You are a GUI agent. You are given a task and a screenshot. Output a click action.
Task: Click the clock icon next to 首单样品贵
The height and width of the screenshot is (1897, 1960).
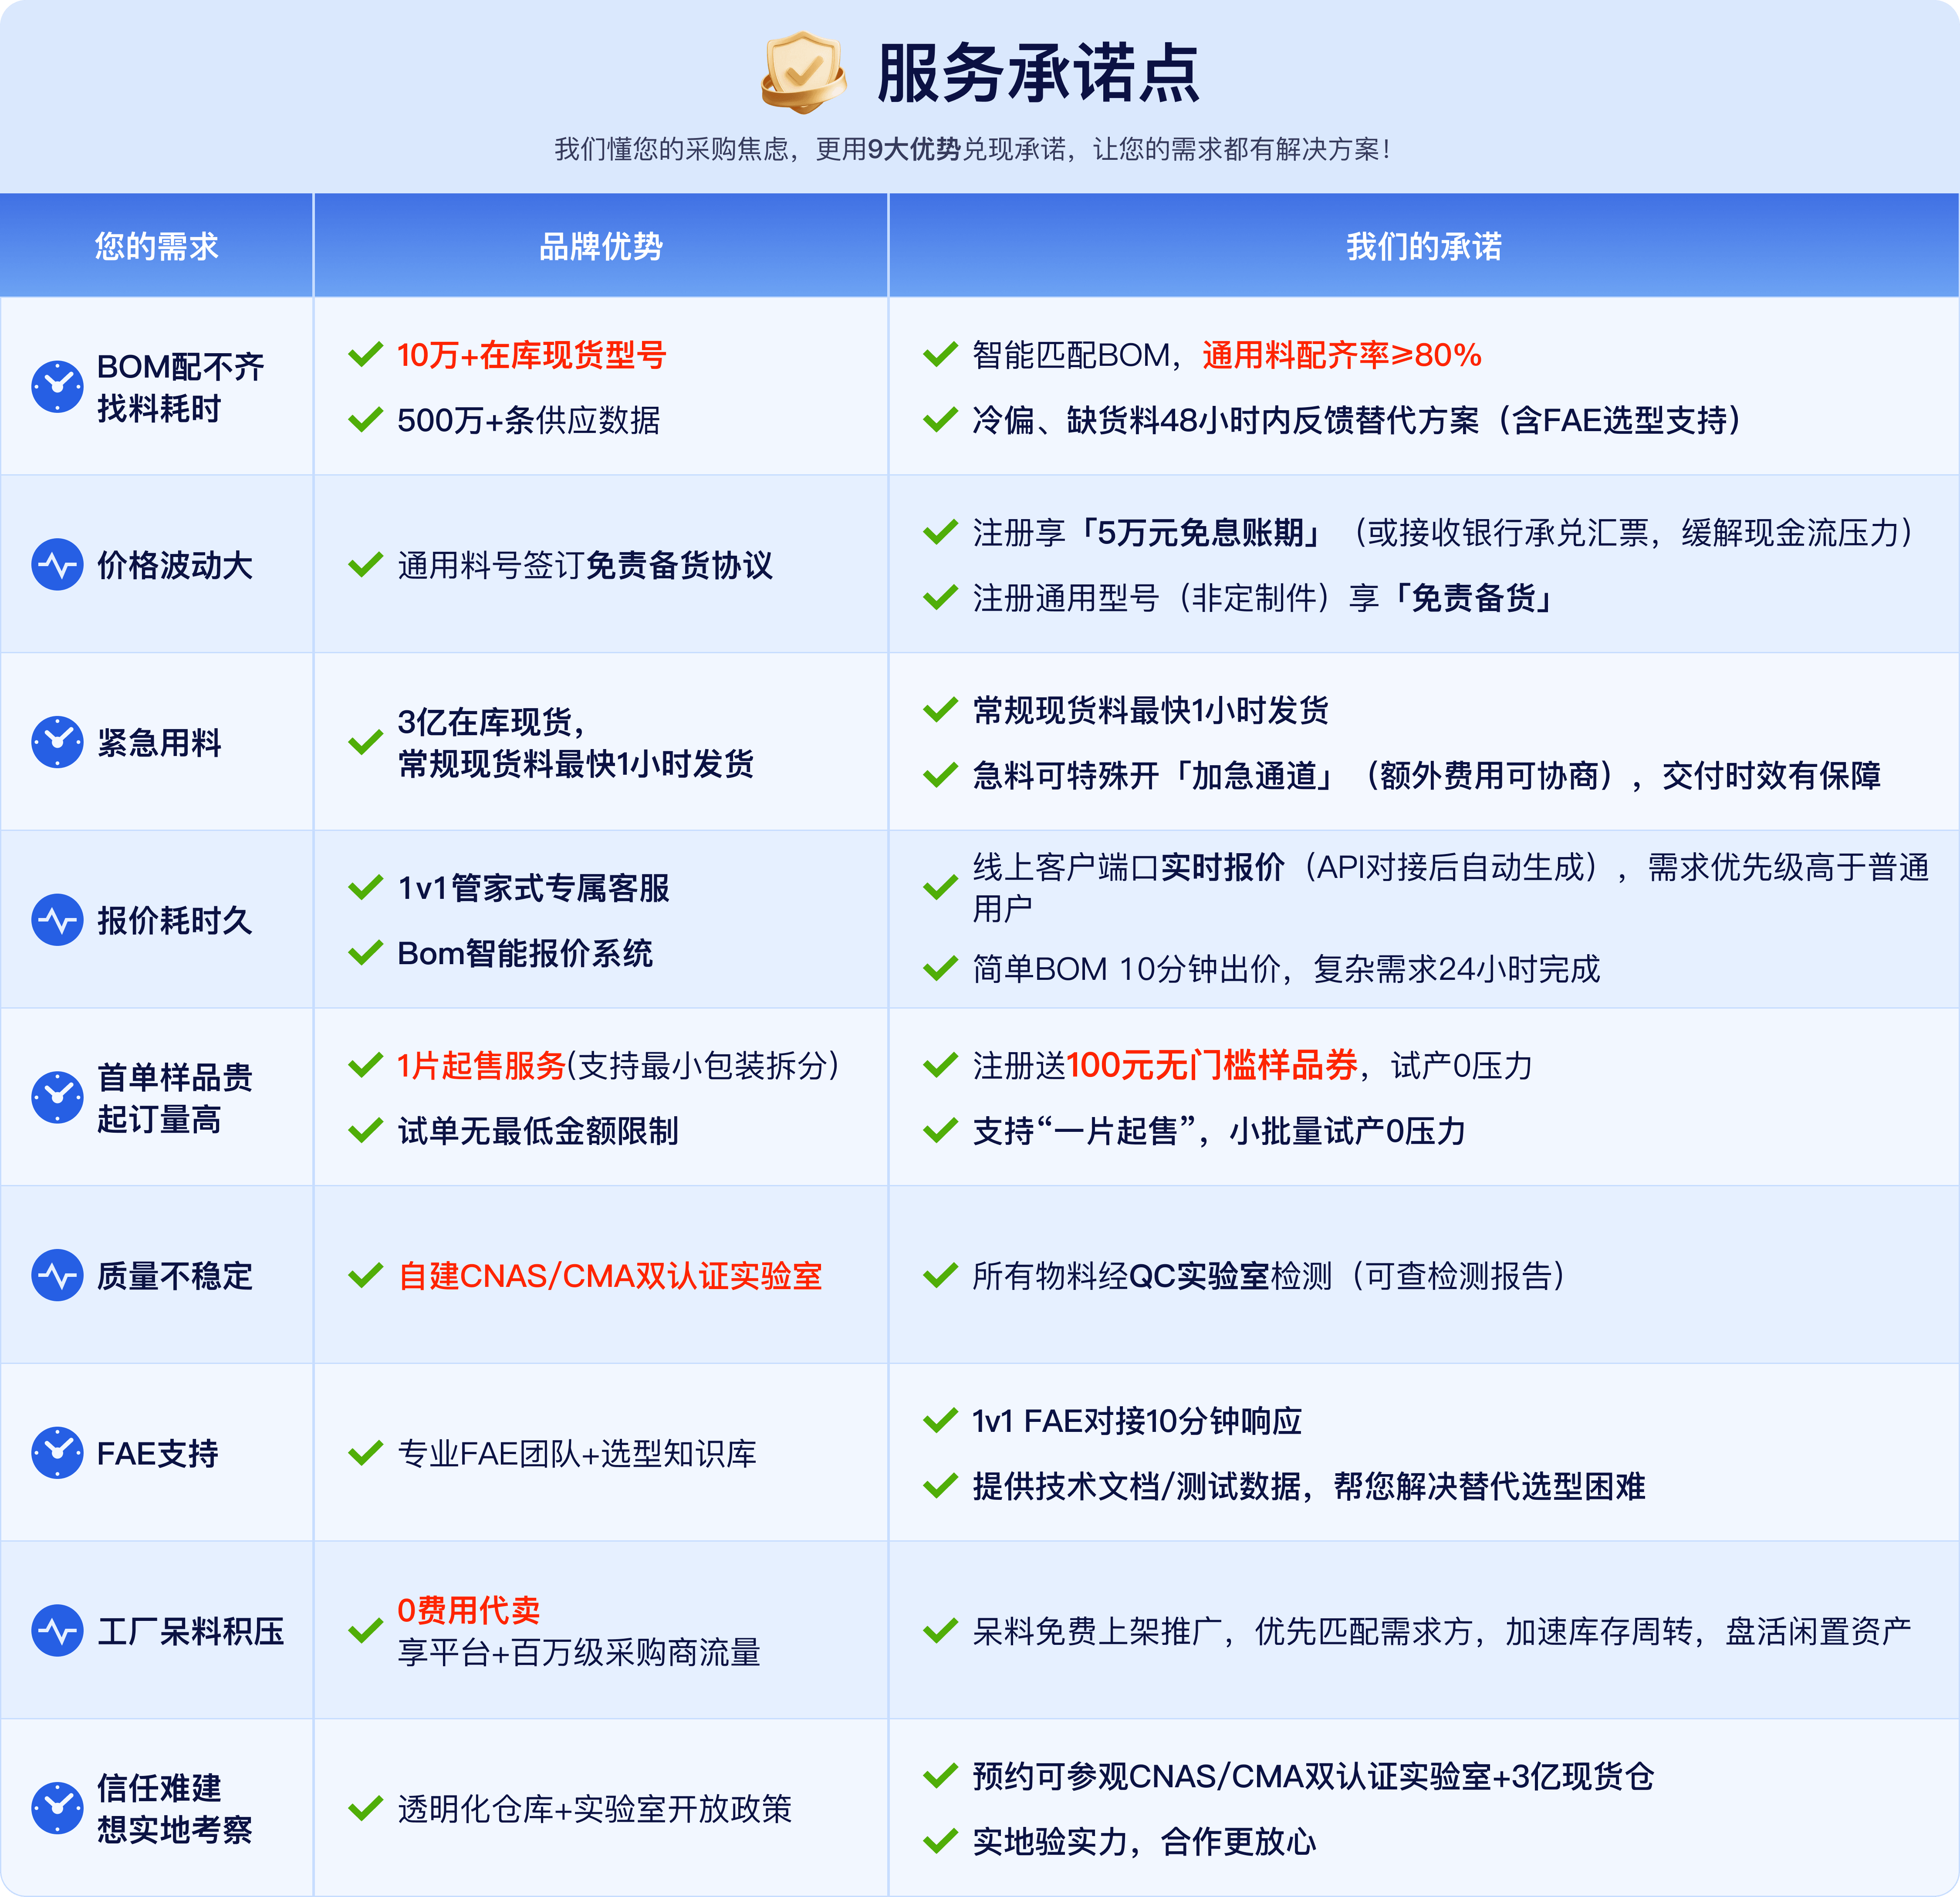58,1098
